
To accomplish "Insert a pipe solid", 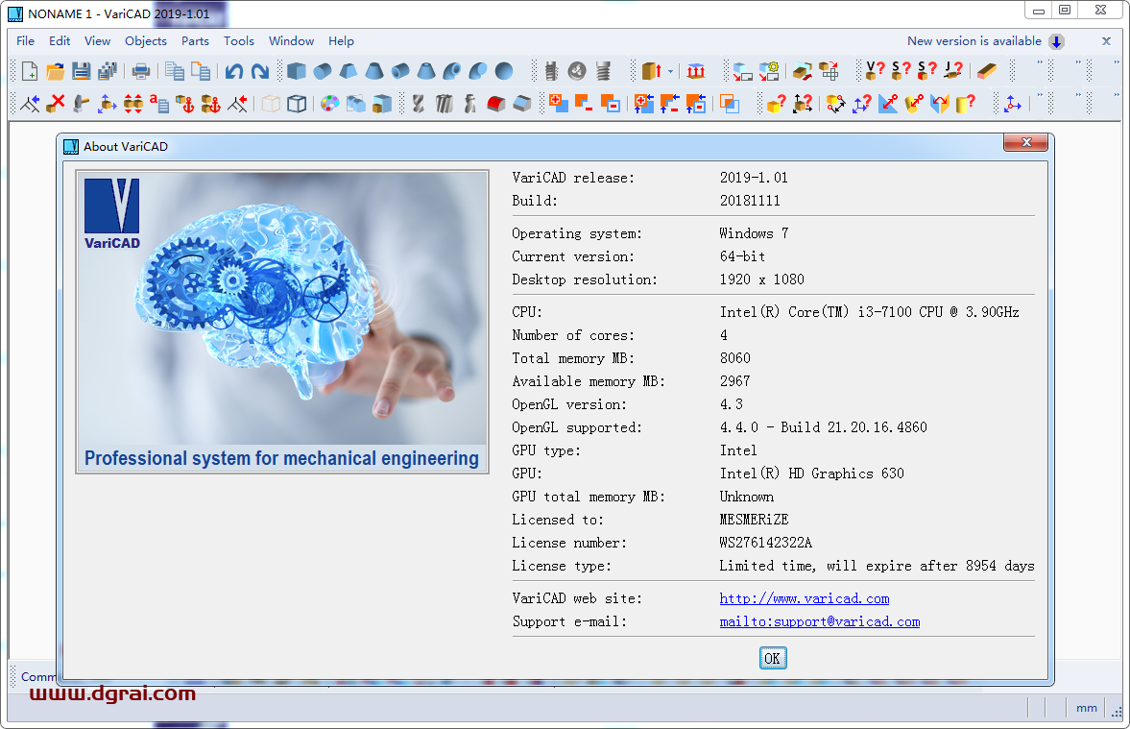I will (400, 71).
